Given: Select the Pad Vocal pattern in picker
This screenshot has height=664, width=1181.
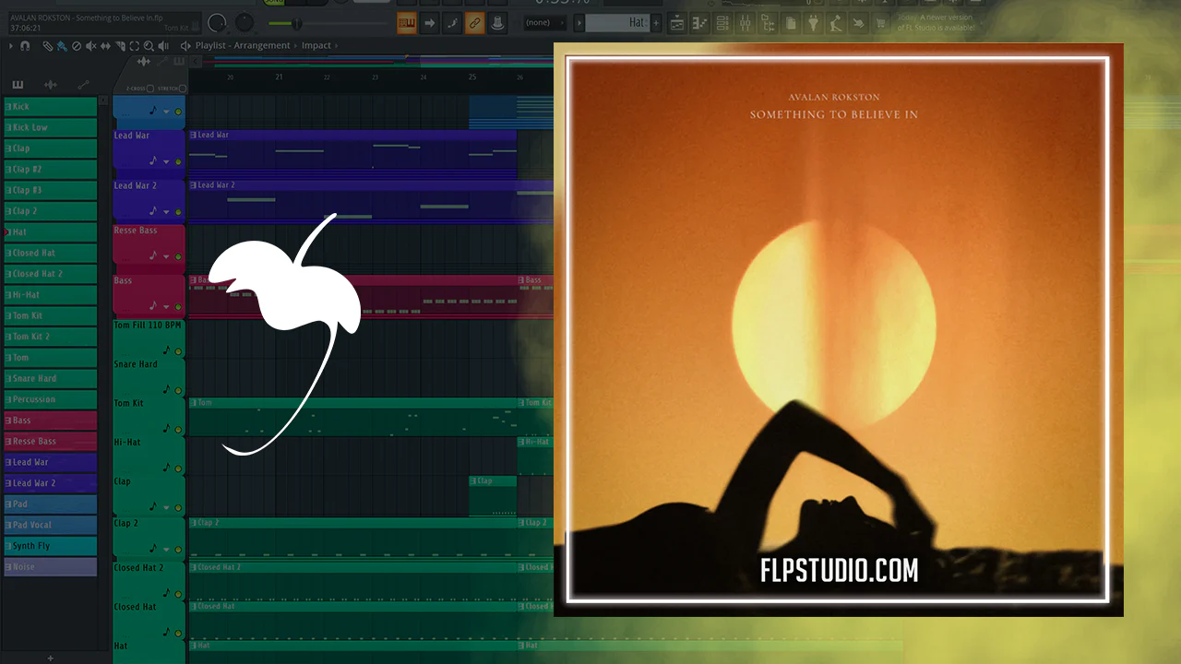Looking at the screenshot, I should coord(50,525).
